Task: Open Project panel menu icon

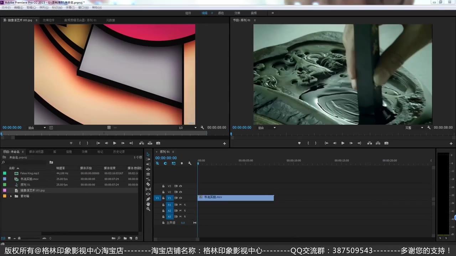Action: [x=23, y=152]
